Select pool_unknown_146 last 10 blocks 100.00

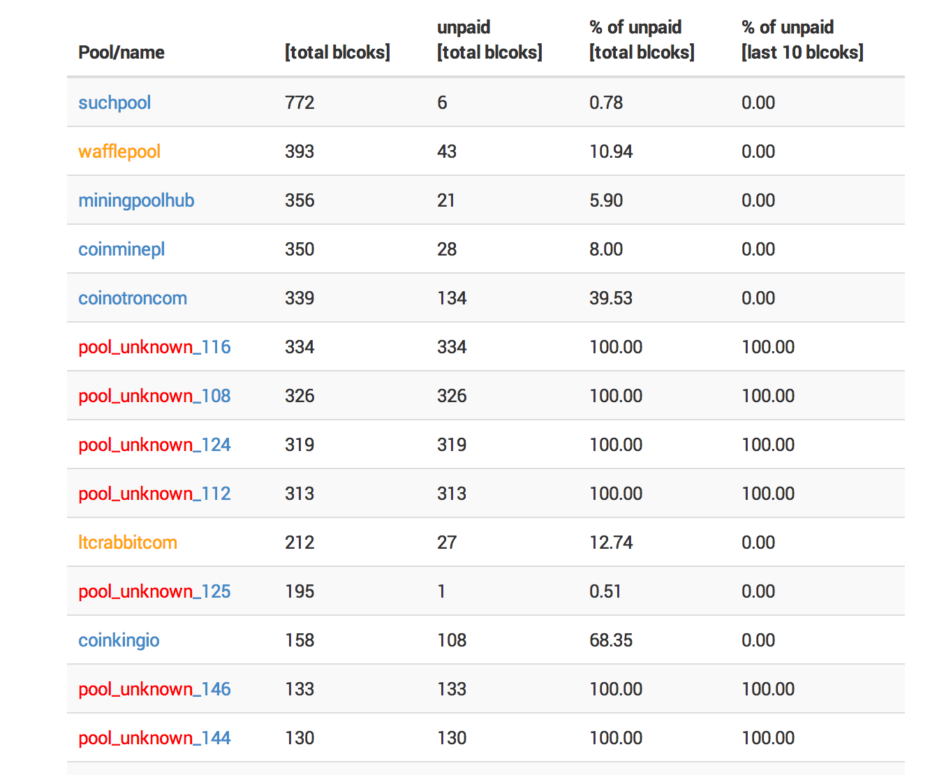tap(768, 689)
